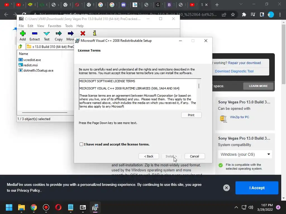The height and width of the screenshot is (214, 286).
Task: Click the installer setup taskbar icon
Action: [95, 207]
